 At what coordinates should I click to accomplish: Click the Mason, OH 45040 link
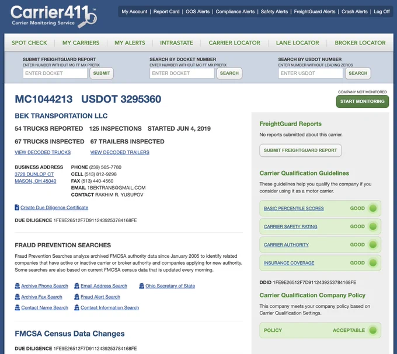[36, 181]
